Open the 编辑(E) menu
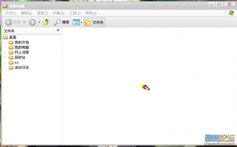The image size is (237, 147). pyautogui.click(x=26, y=13)
